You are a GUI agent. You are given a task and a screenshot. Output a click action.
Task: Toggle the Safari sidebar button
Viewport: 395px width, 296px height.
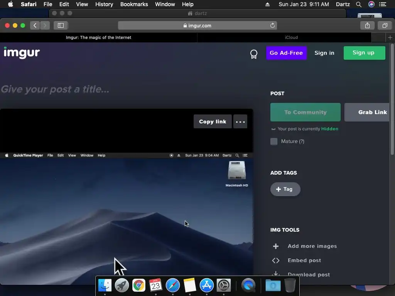pos(61,25)
